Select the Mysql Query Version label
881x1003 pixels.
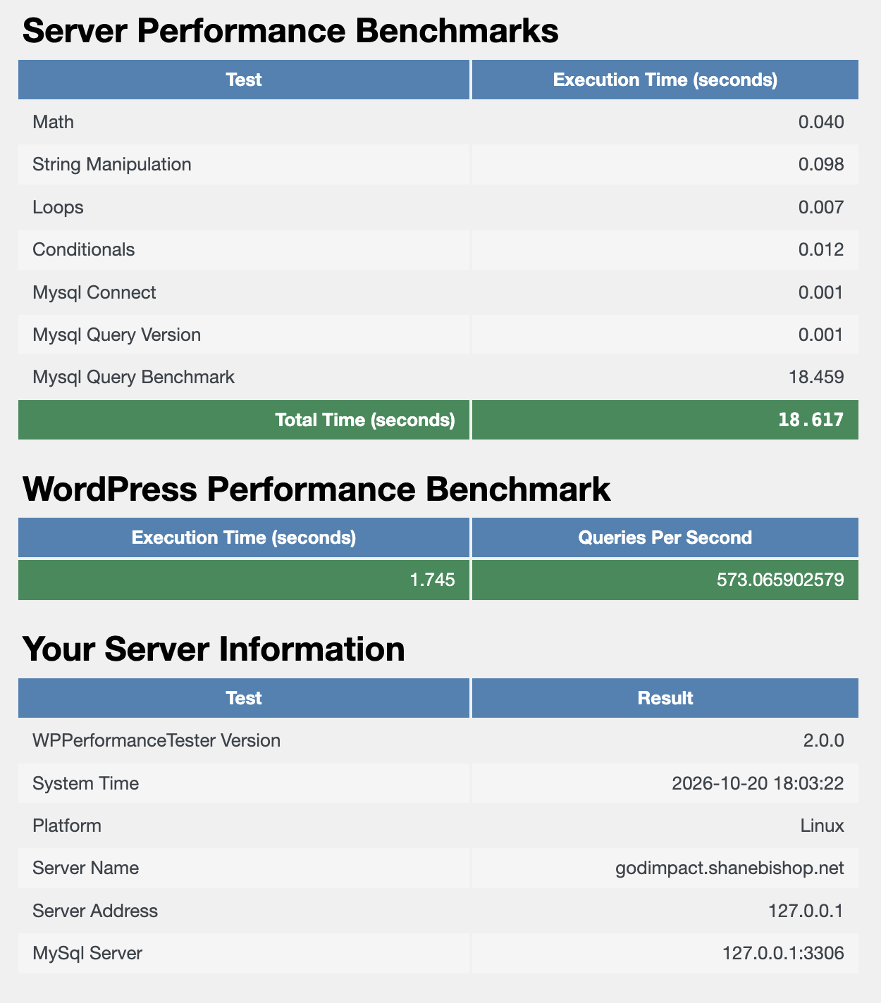pos(117,335)
